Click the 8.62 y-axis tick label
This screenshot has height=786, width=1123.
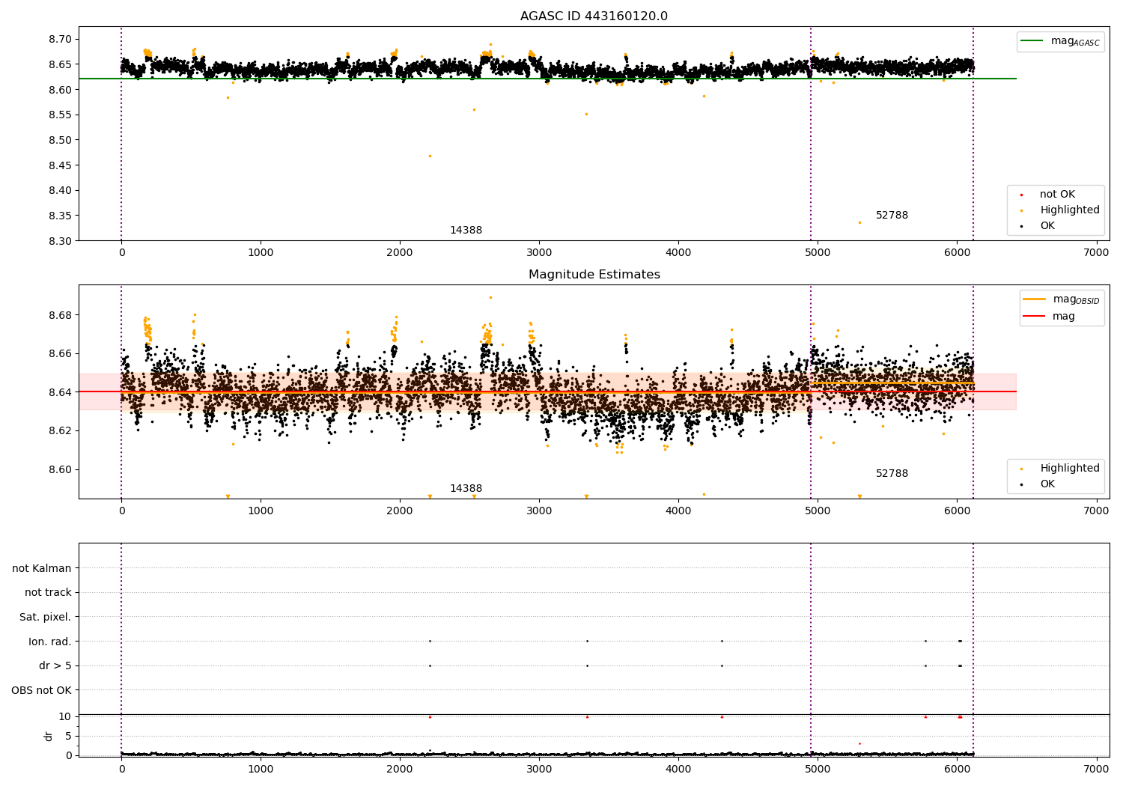point(60,430)
